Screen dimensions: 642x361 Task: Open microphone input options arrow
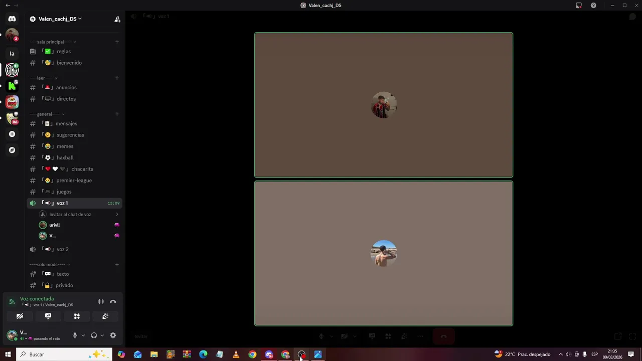tap(83, 335)
